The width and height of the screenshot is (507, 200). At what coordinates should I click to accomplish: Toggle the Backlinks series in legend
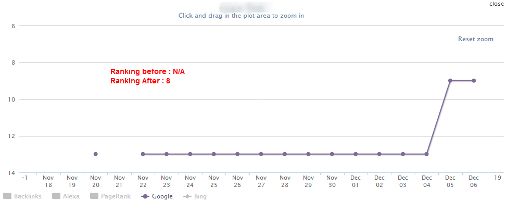[22, 196]
